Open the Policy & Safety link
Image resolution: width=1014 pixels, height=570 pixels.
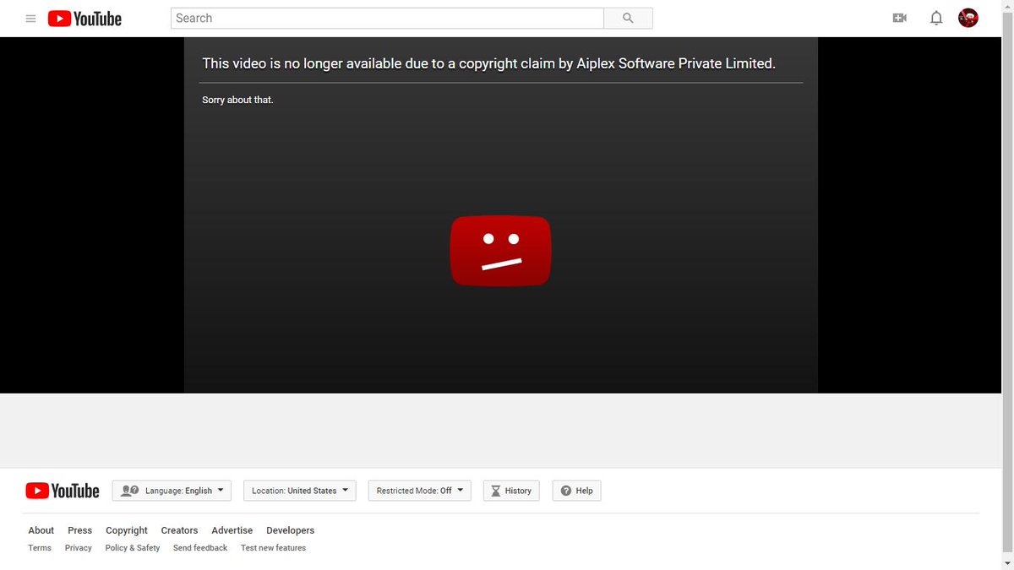pyautogui.click(x=133, y=548)
